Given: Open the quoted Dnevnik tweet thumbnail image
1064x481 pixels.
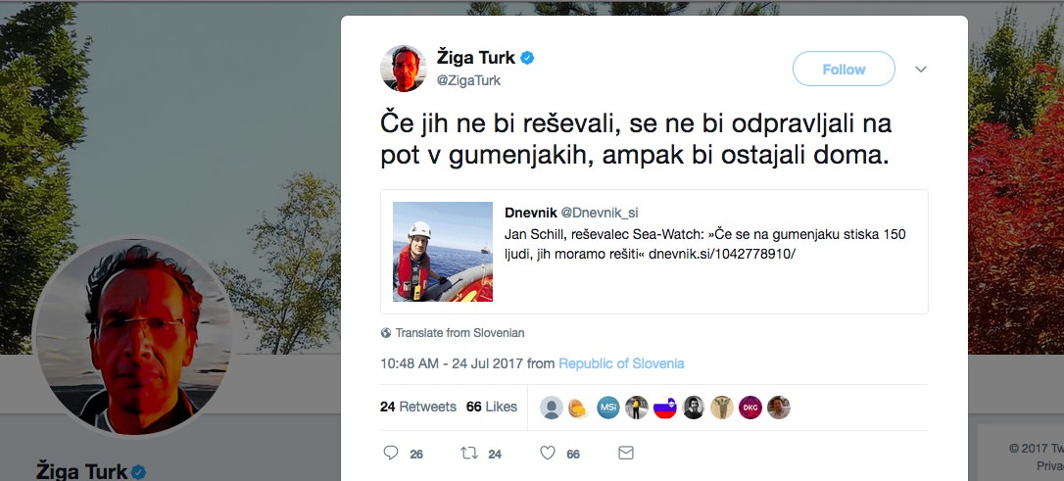Looking at the screenshot, I should [x=443, y=252].
